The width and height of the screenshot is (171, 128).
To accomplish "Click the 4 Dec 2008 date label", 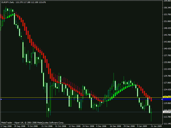I will point(101,126).
